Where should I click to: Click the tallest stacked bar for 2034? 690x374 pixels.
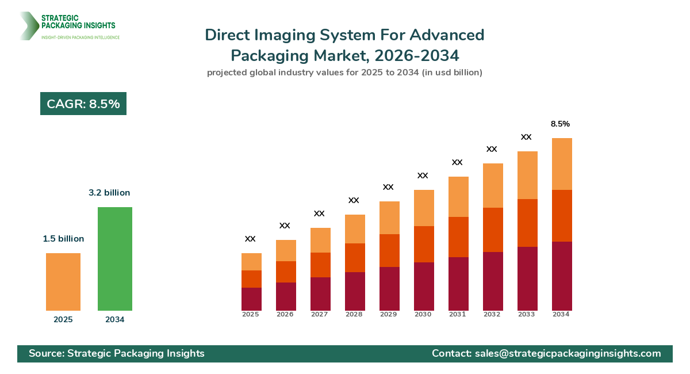(x=561, y=224)
